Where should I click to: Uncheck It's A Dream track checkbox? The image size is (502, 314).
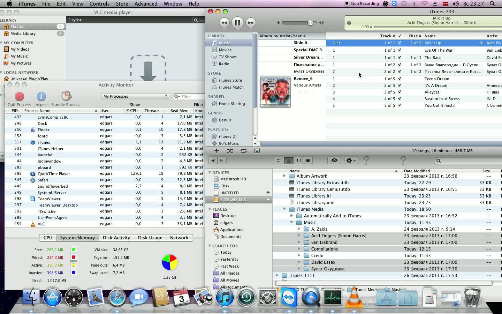click(400, 85)
